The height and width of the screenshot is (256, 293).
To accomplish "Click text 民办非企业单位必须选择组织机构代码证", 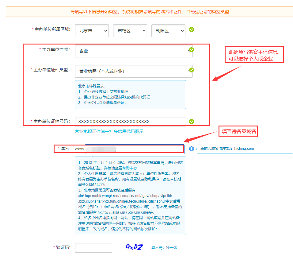I will (118, 97).
